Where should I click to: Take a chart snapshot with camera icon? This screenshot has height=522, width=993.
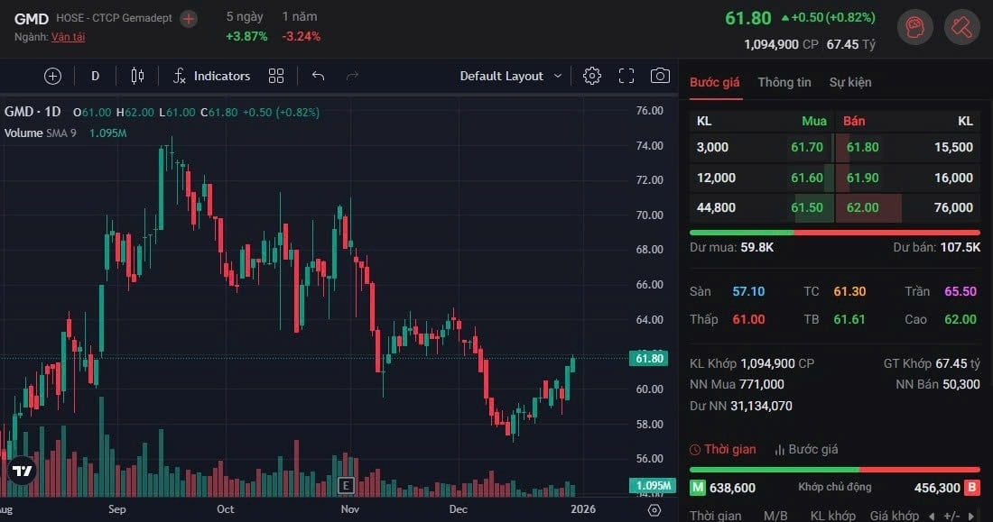point(661,76)
